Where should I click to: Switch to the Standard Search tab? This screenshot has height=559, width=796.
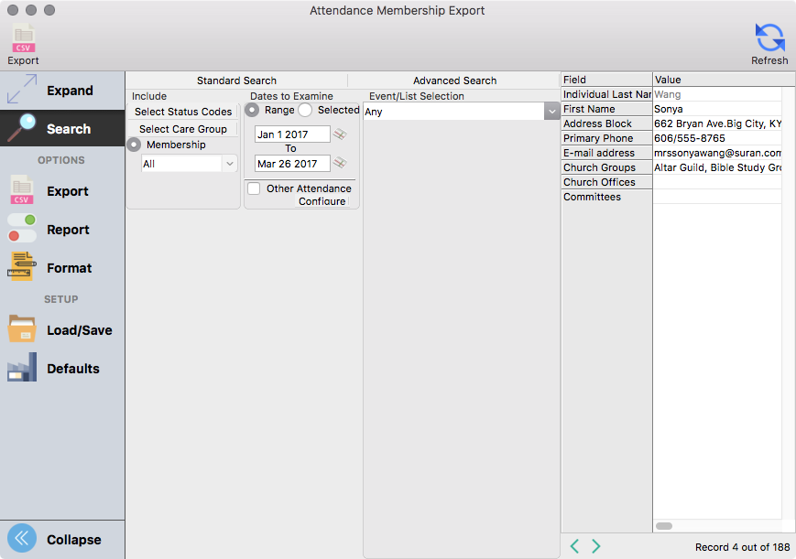click(236, 81)
